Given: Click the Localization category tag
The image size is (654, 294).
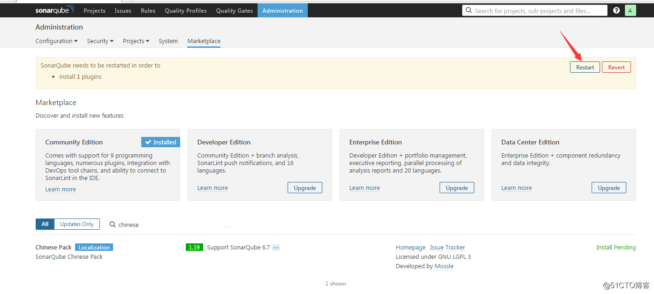Looking at the screenshot, I should (94, 248).
